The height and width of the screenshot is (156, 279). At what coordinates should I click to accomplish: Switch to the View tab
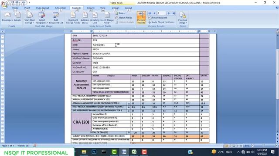103,8
